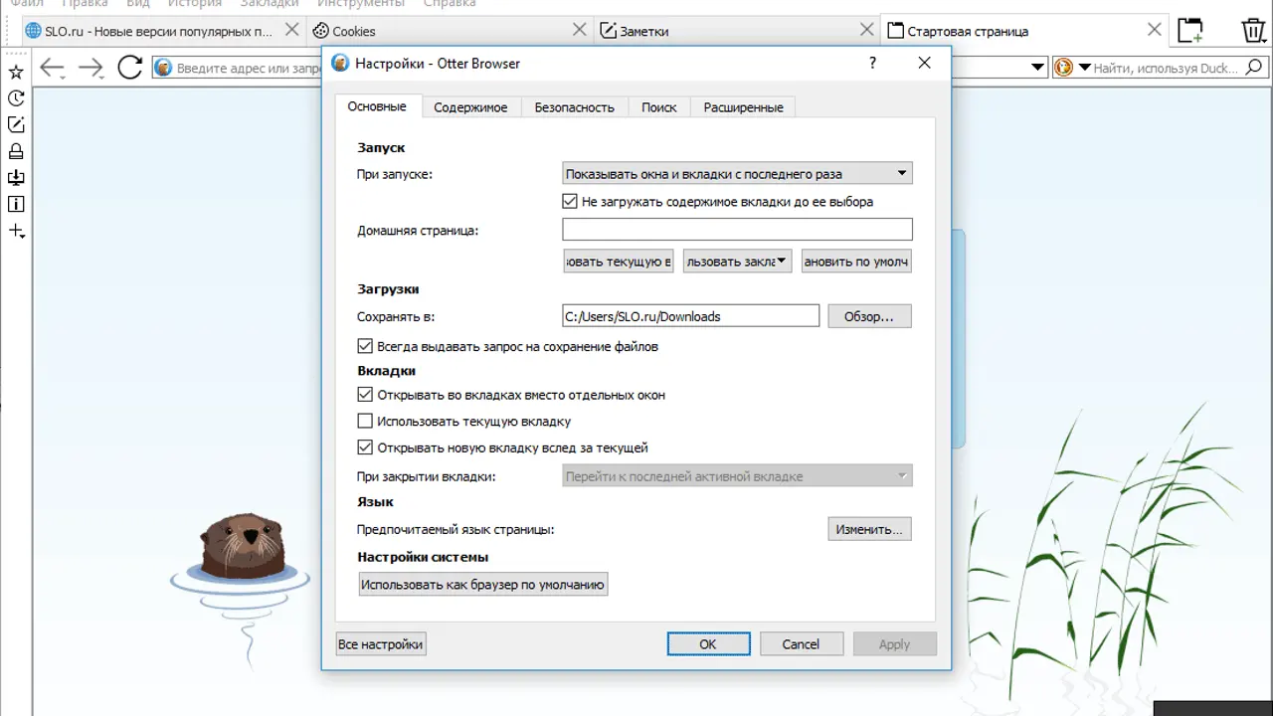Toggle 'Не загружать содержимое вкладки' checkbox
1273x716 pixels.
[570, 202]
